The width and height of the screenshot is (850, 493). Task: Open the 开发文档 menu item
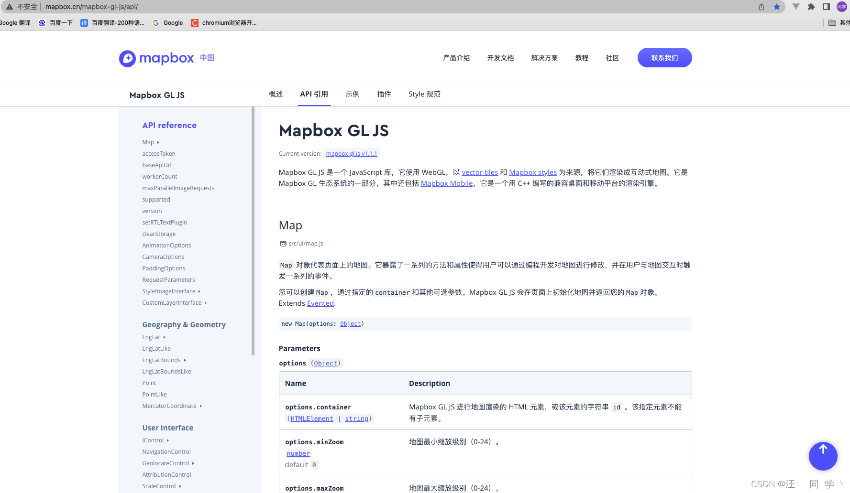pyautogui.click(x=500, y=58)
